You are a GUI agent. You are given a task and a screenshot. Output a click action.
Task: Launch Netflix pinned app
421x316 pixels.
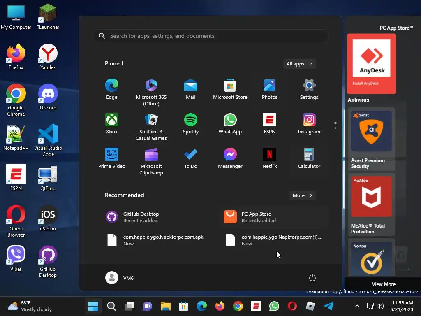pos(270,158)
